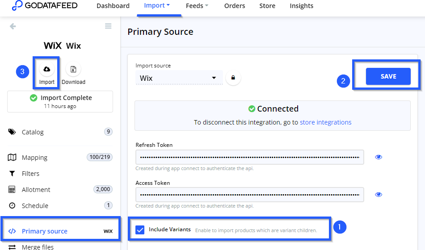Click the Primary source code icon

point(12,231)
